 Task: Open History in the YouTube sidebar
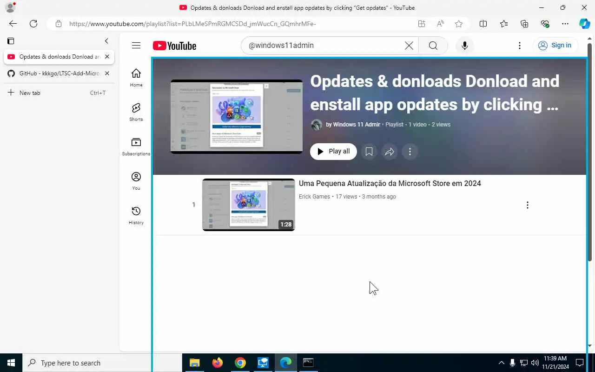pos(136,215)
